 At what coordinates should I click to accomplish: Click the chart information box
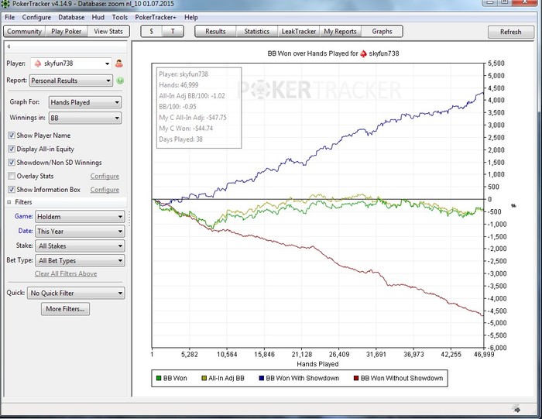click(x=199, y=108)
